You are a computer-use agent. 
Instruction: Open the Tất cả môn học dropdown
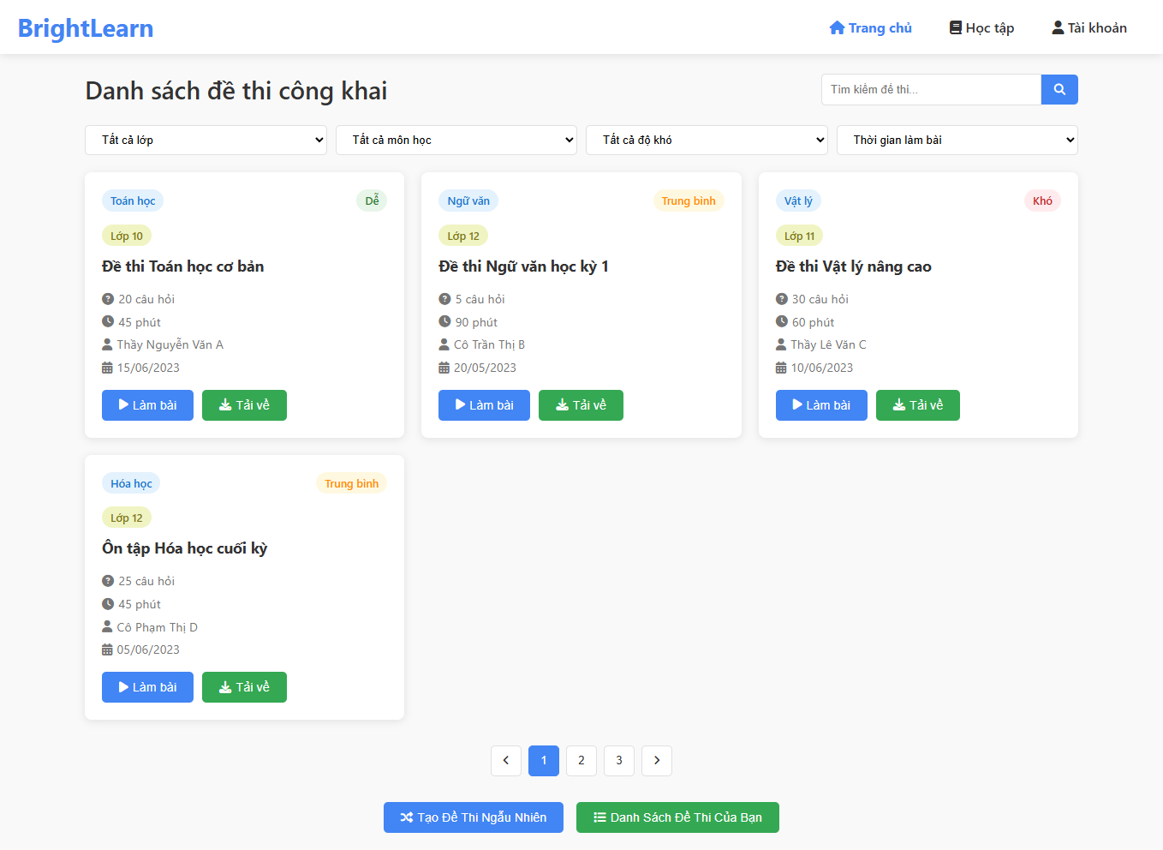tap(456, 140)
